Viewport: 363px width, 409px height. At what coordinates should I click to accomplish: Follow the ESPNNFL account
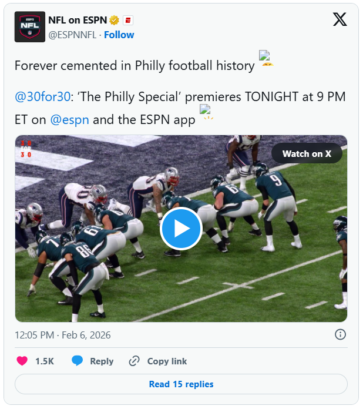[x=119, y=35]
